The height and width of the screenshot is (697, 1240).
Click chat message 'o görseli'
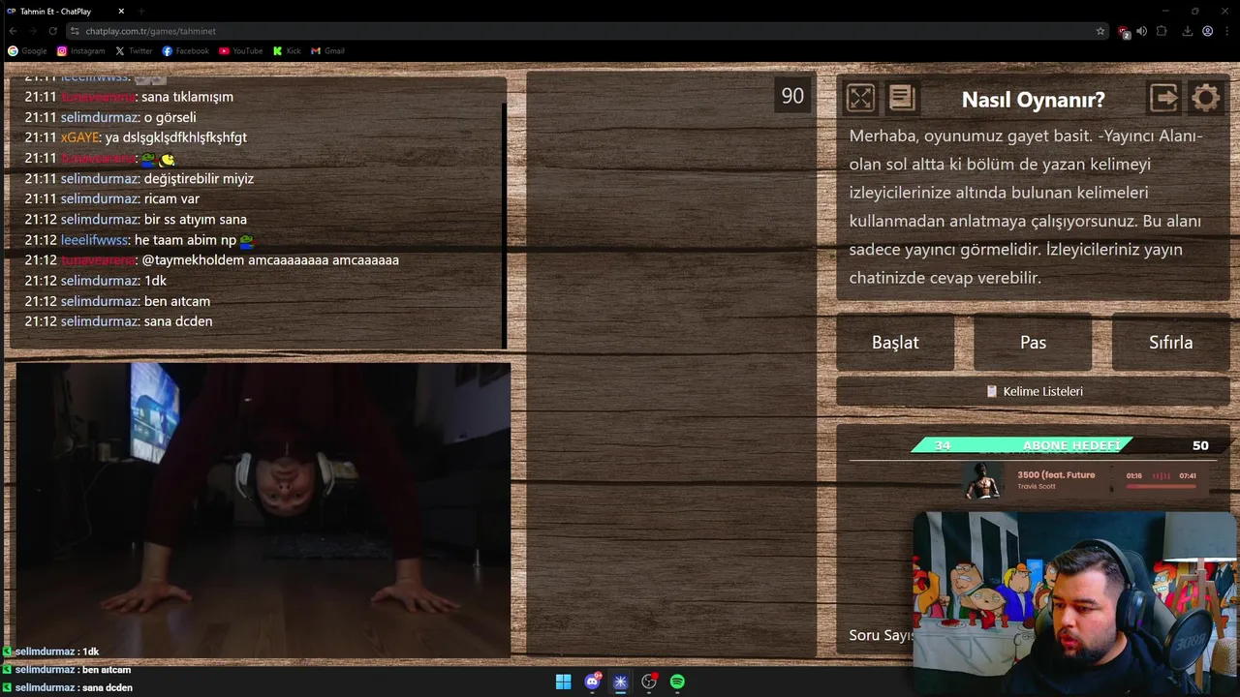170,117
